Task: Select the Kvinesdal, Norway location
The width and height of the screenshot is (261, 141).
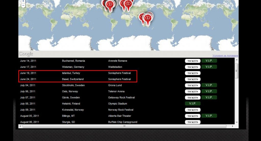Action: pyautogui.click(x=73, y=110)
